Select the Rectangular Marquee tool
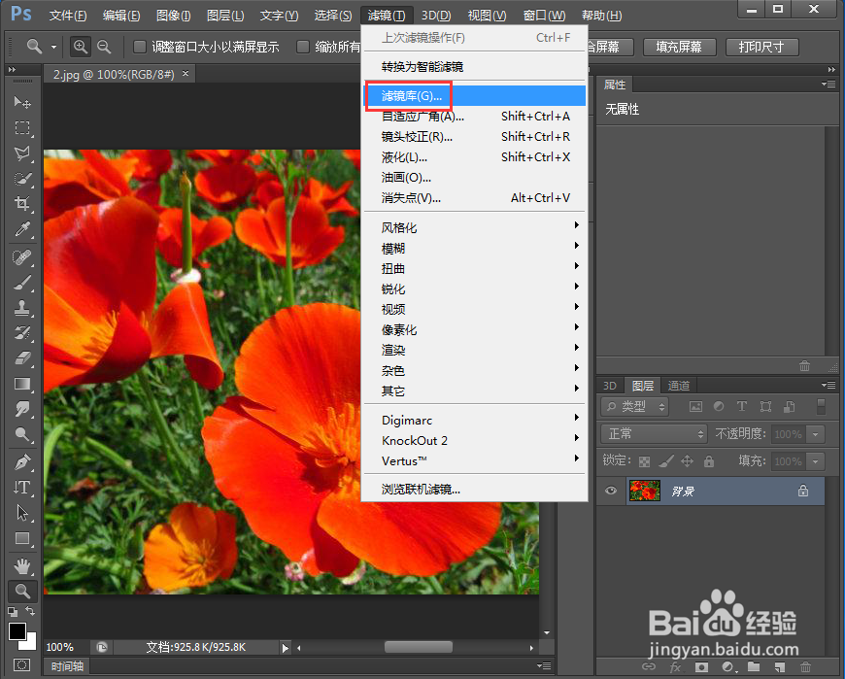 pyautogui.click(x=22, y=127)
